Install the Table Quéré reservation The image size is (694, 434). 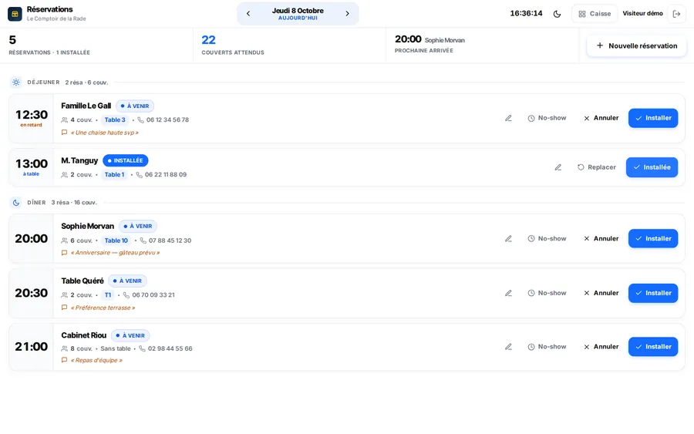653,293
